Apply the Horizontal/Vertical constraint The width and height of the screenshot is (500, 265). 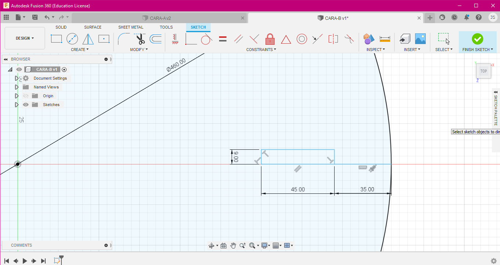(175, 39)
